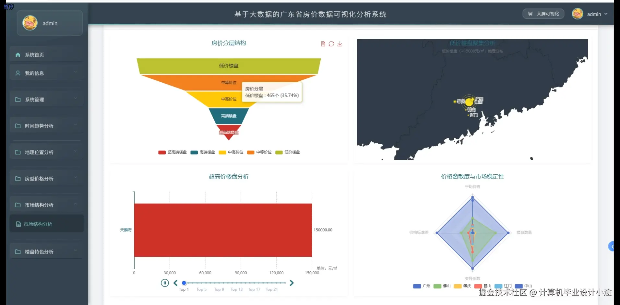This screenshot has width=620, height=305.
Task: Select 系统首页 home icon in sidebar
Action: click(x=18, y=55)
